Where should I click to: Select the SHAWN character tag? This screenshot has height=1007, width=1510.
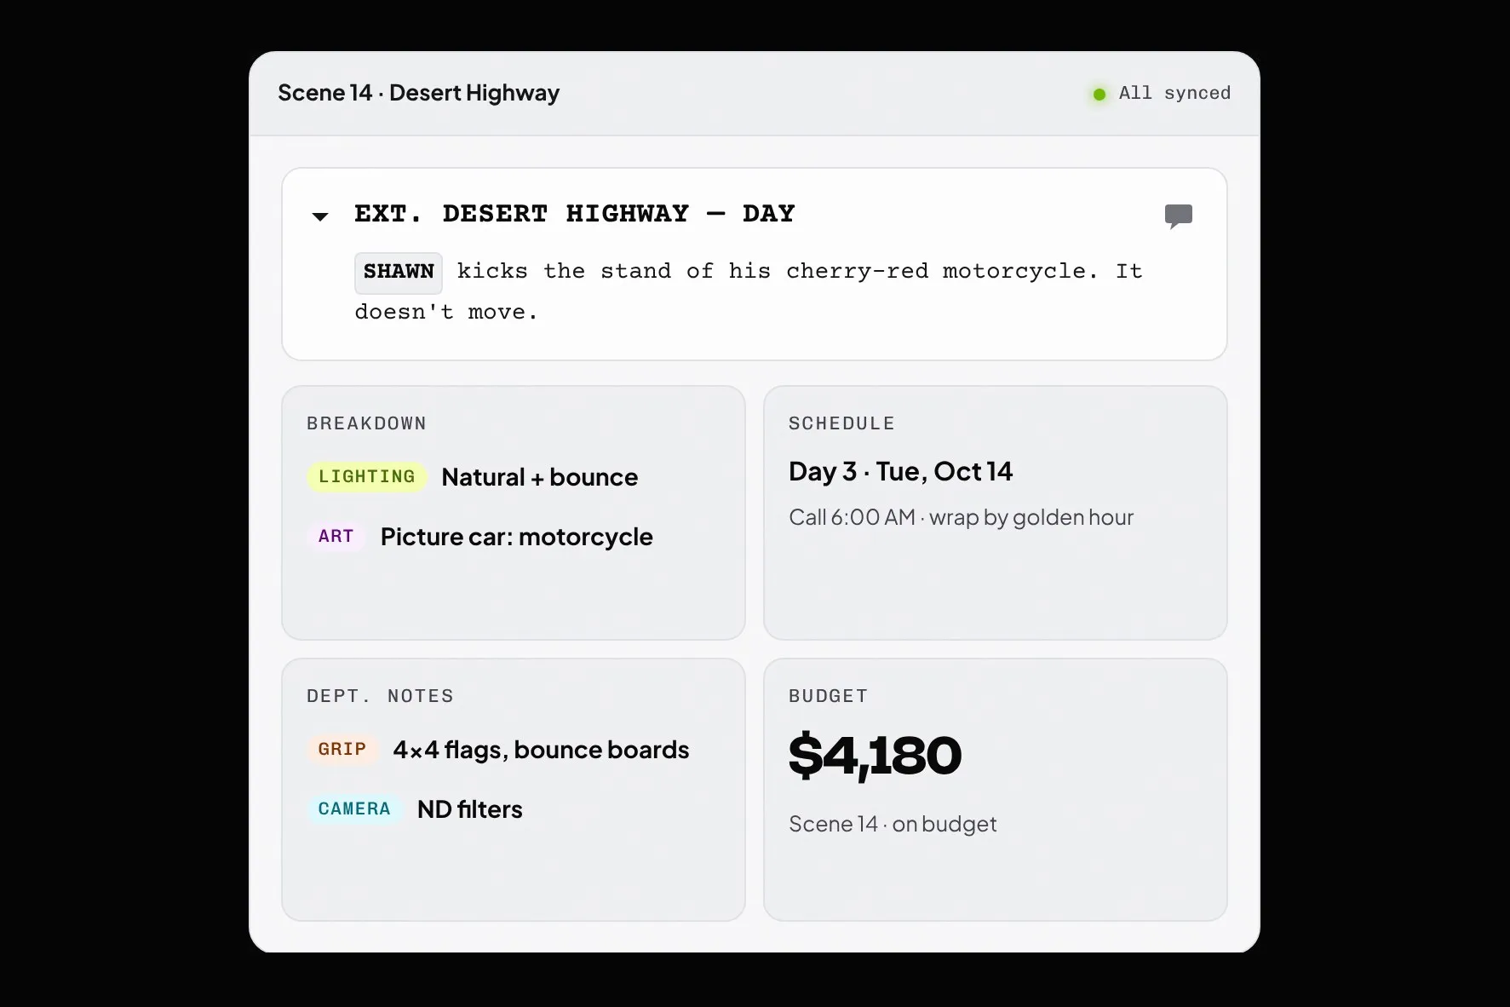(x=399, y=273)
